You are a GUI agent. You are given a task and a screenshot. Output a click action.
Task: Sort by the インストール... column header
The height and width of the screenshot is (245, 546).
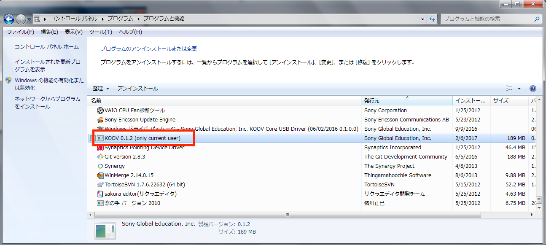click(x=472, y=101)
